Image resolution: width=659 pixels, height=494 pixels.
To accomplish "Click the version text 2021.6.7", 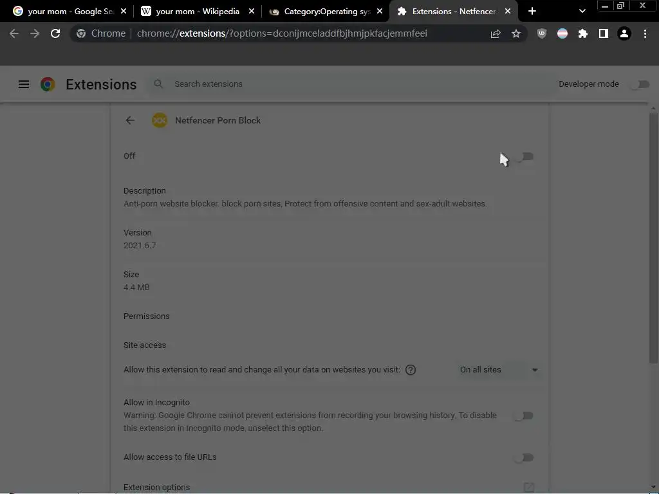I will pyautogui.click(x=140, y=245).
